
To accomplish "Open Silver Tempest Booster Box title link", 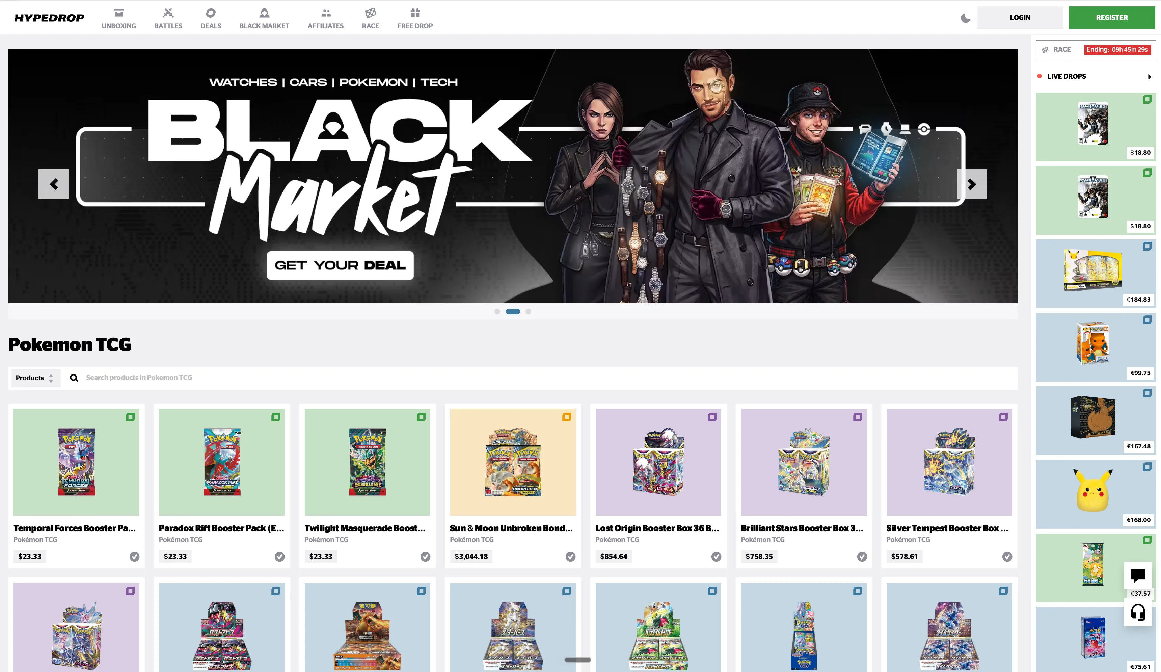I will click(x=947, y=528).
